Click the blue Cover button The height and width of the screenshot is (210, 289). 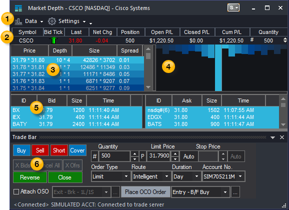click(x=77, y=150)
